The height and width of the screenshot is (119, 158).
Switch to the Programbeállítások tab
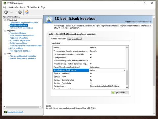(x=75, y=39)
